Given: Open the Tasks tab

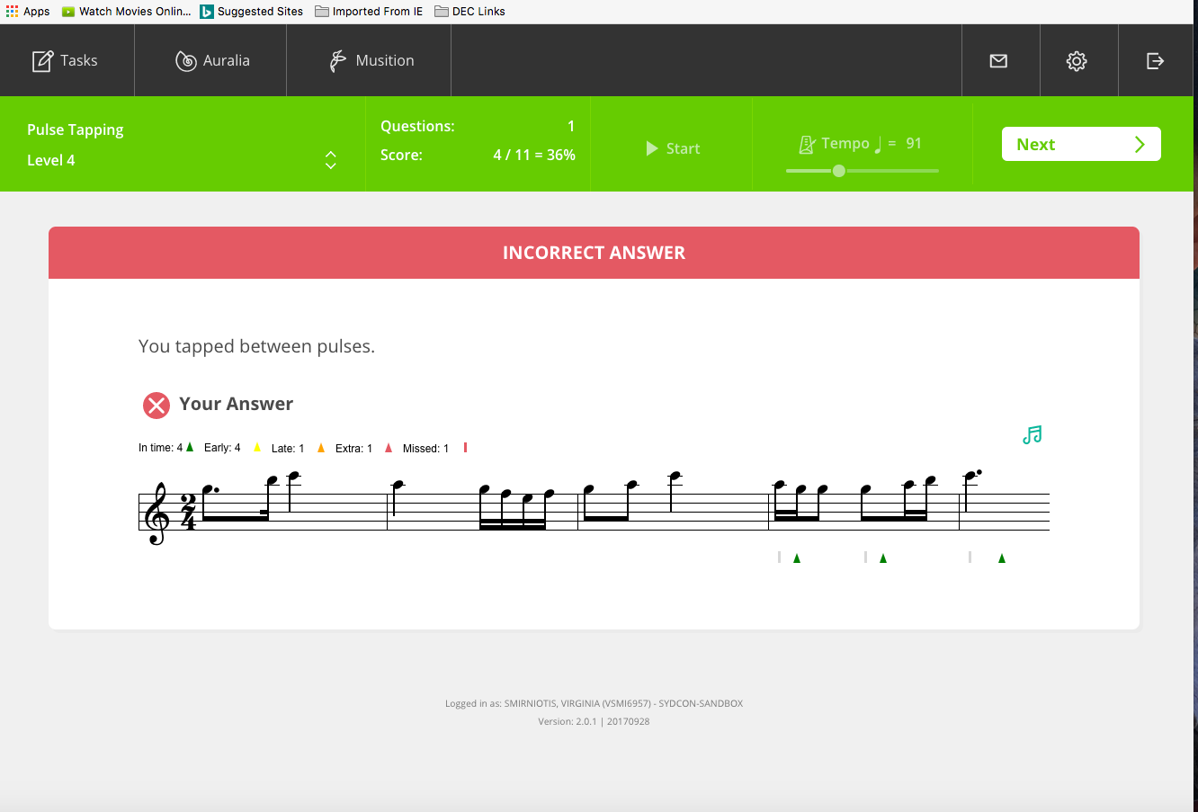Looking at the screenshot, I should (66, 61).
